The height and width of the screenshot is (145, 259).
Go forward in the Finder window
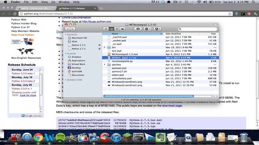[x=73, y=29]
